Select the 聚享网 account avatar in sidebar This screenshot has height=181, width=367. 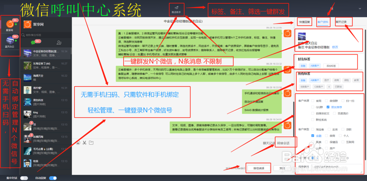tap(10, 23)
